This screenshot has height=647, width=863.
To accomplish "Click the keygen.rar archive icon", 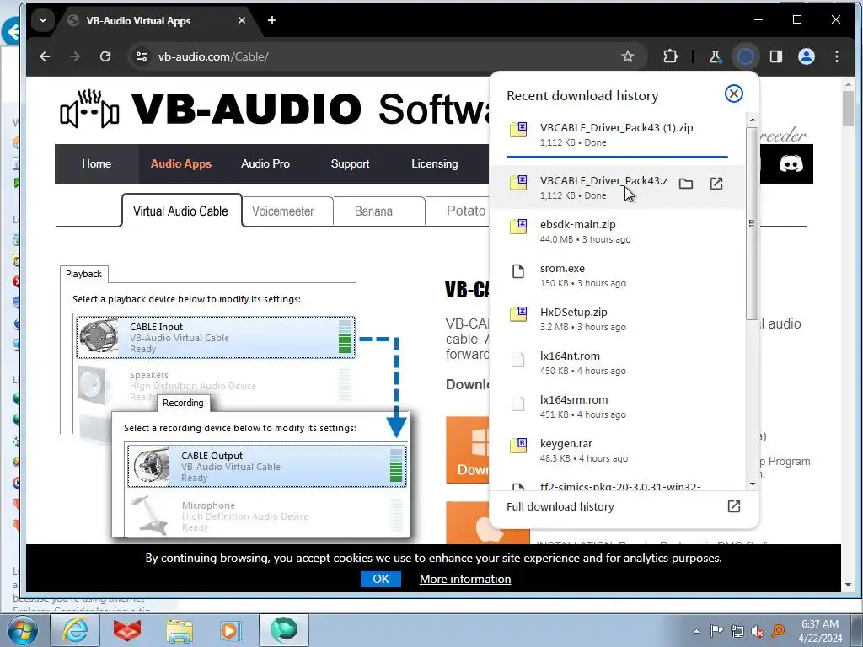I will (x=518, y=445).
